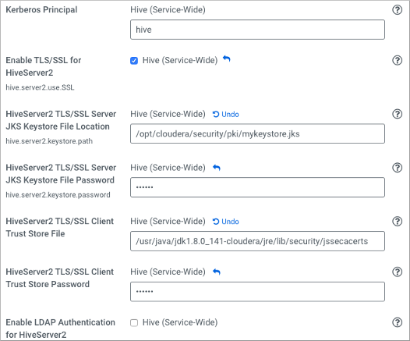410x341 pixels.
Task: Revert the JKS Keystore File Password value
Action: (217, 168)
